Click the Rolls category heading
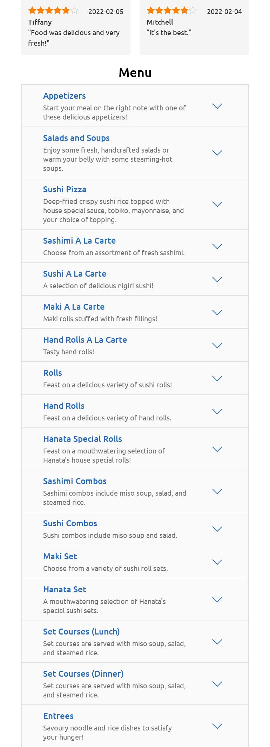The image size is (270, 747). pos(53,373)
